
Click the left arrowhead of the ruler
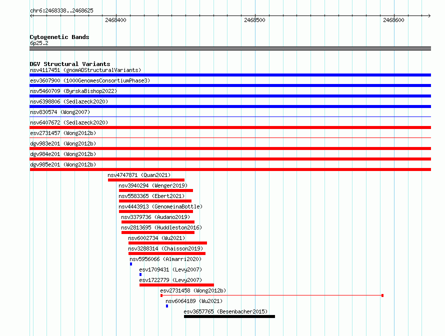[x=31, y=16]
